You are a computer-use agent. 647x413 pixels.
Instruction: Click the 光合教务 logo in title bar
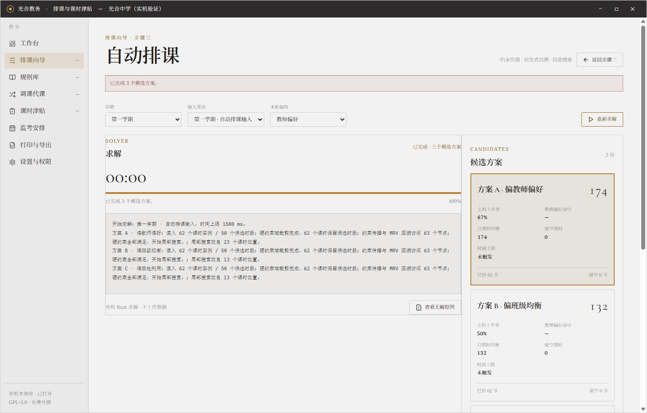coord(10,9)
